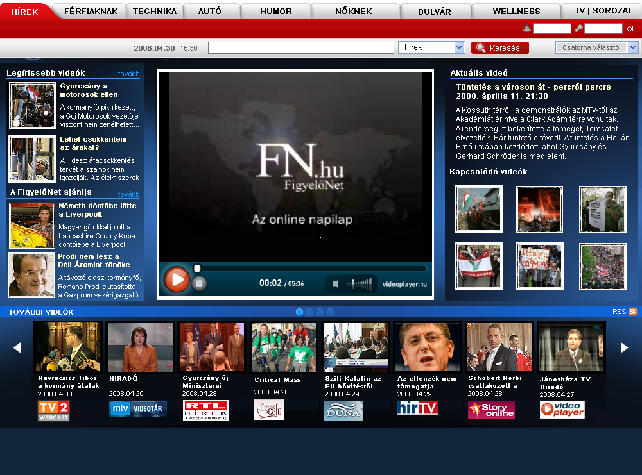Click the key icon beside the password field

tap(579, 28)
